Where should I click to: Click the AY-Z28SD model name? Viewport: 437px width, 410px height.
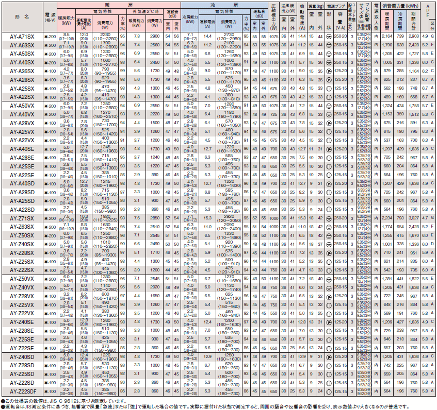(x=22, y=366)
